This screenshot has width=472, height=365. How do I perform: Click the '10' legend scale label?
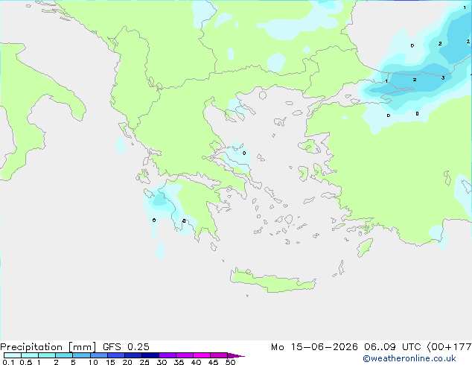pyautogui.click(x=93, y=362)
